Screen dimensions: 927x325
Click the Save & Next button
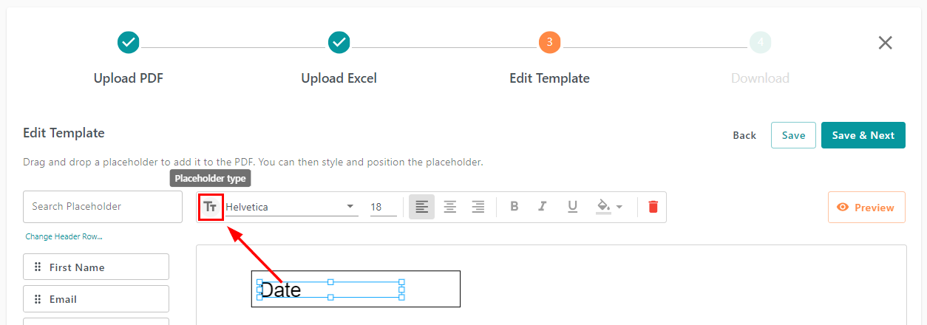(863, 135)
